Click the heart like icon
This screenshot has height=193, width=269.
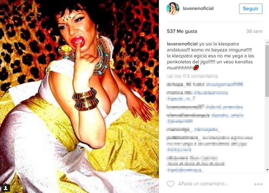171,184
